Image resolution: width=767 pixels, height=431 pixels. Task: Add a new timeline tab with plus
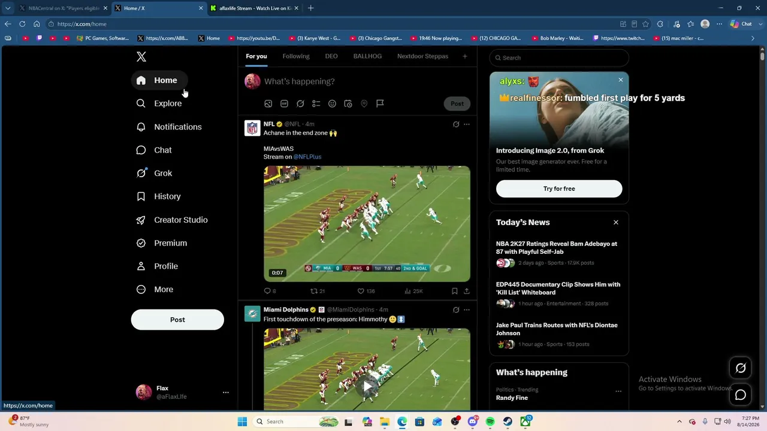(x=464, y=56)
